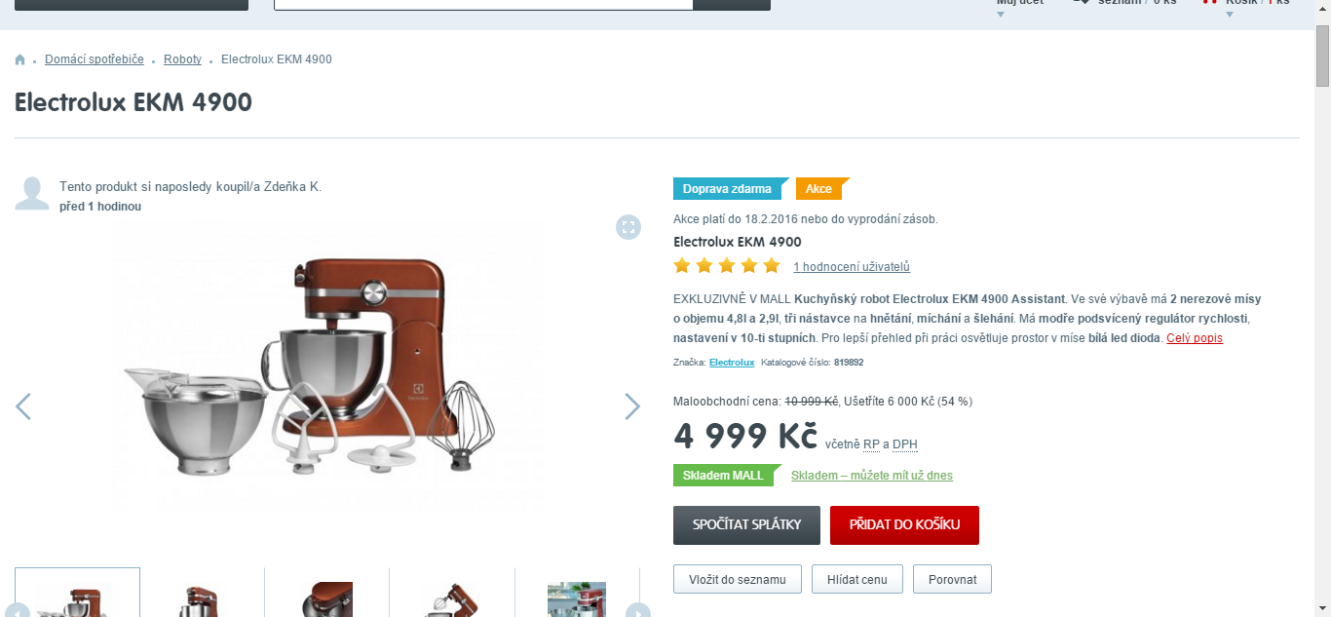Show previous product image with left arrow

tap(23, 406)
